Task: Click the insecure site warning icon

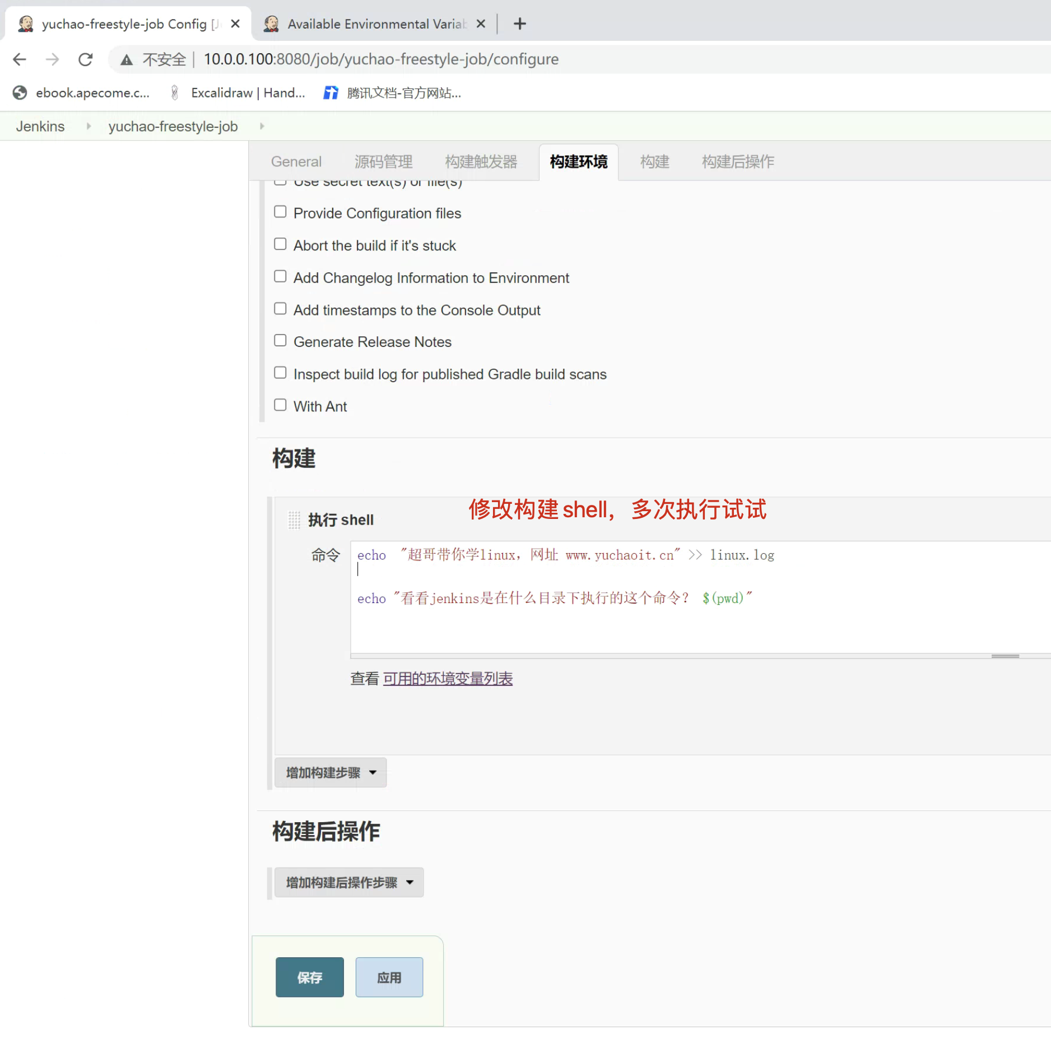Action: (127, 59)
